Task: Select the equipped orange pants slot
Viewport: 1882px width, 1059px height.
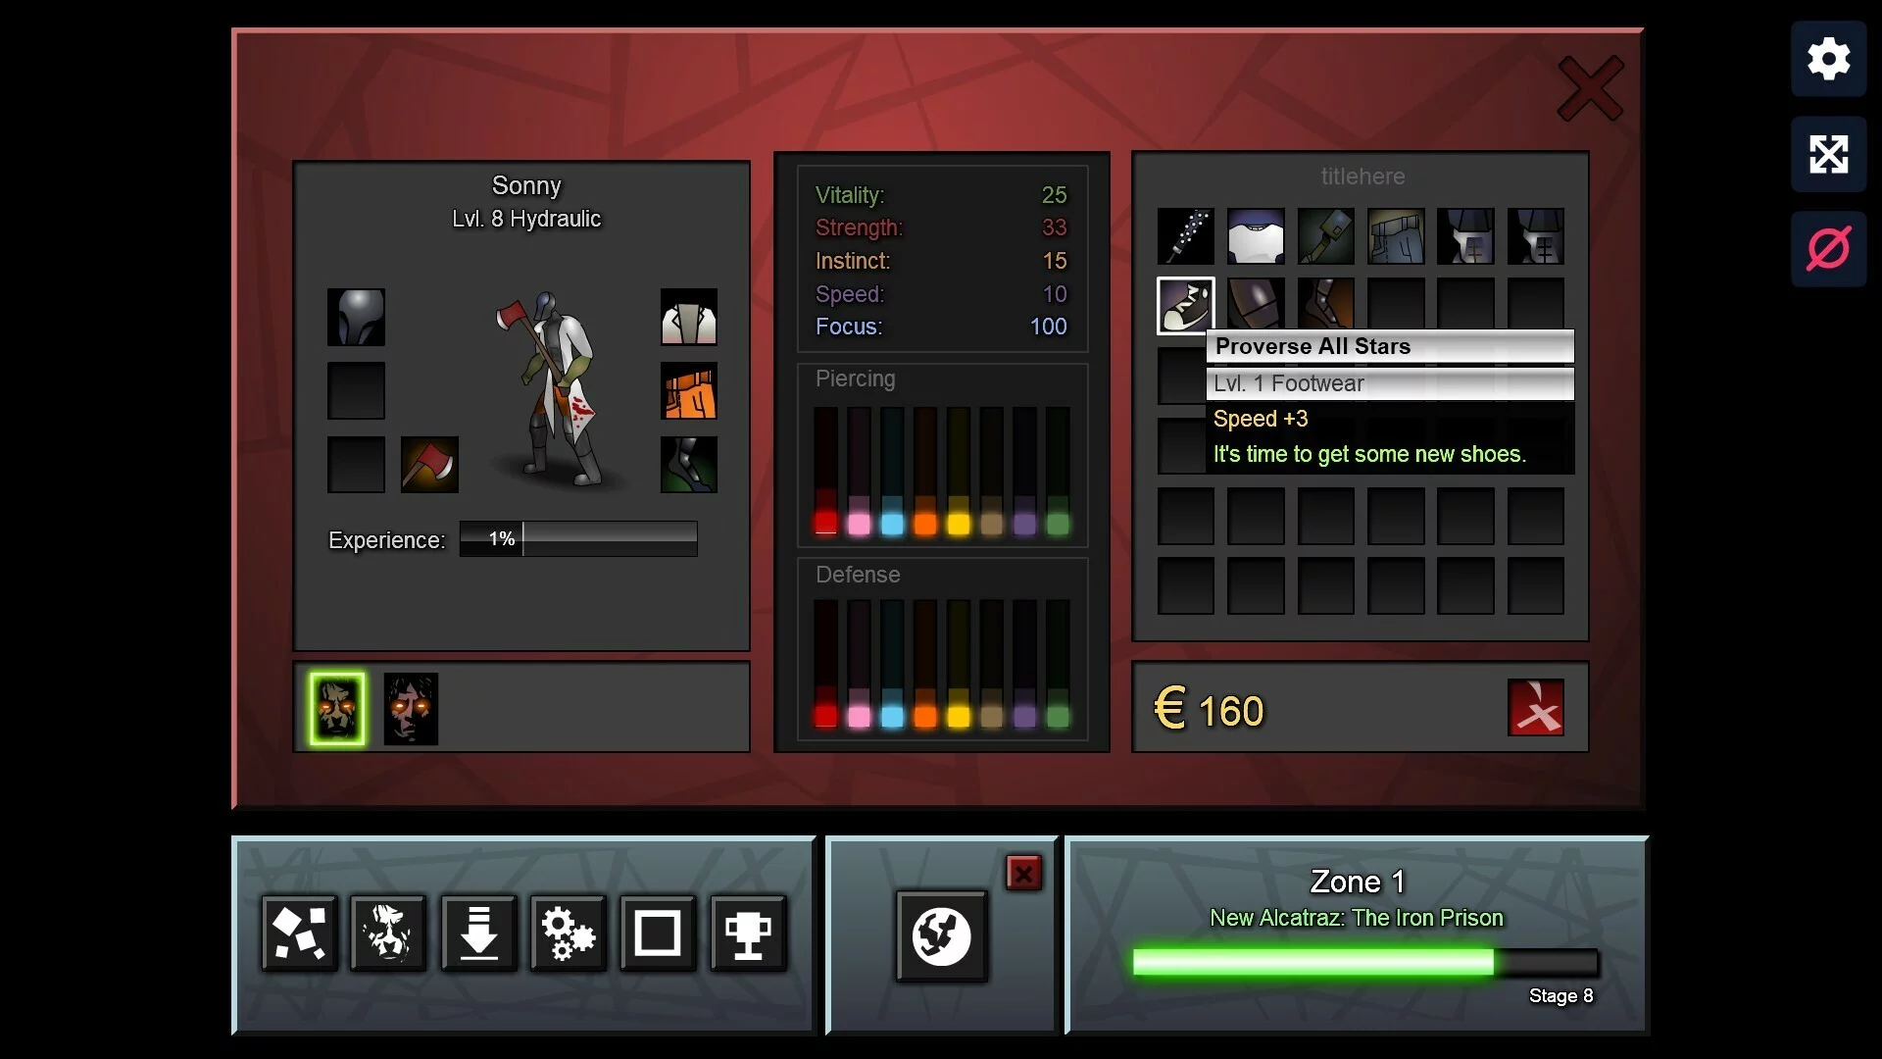Action: pyautogui.click(x=689, y=390)
